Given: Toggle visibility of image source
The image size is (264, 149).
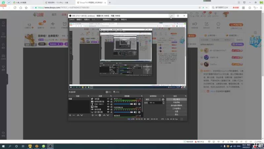Looking at the screenshot, I should click(x=108, y=107).
